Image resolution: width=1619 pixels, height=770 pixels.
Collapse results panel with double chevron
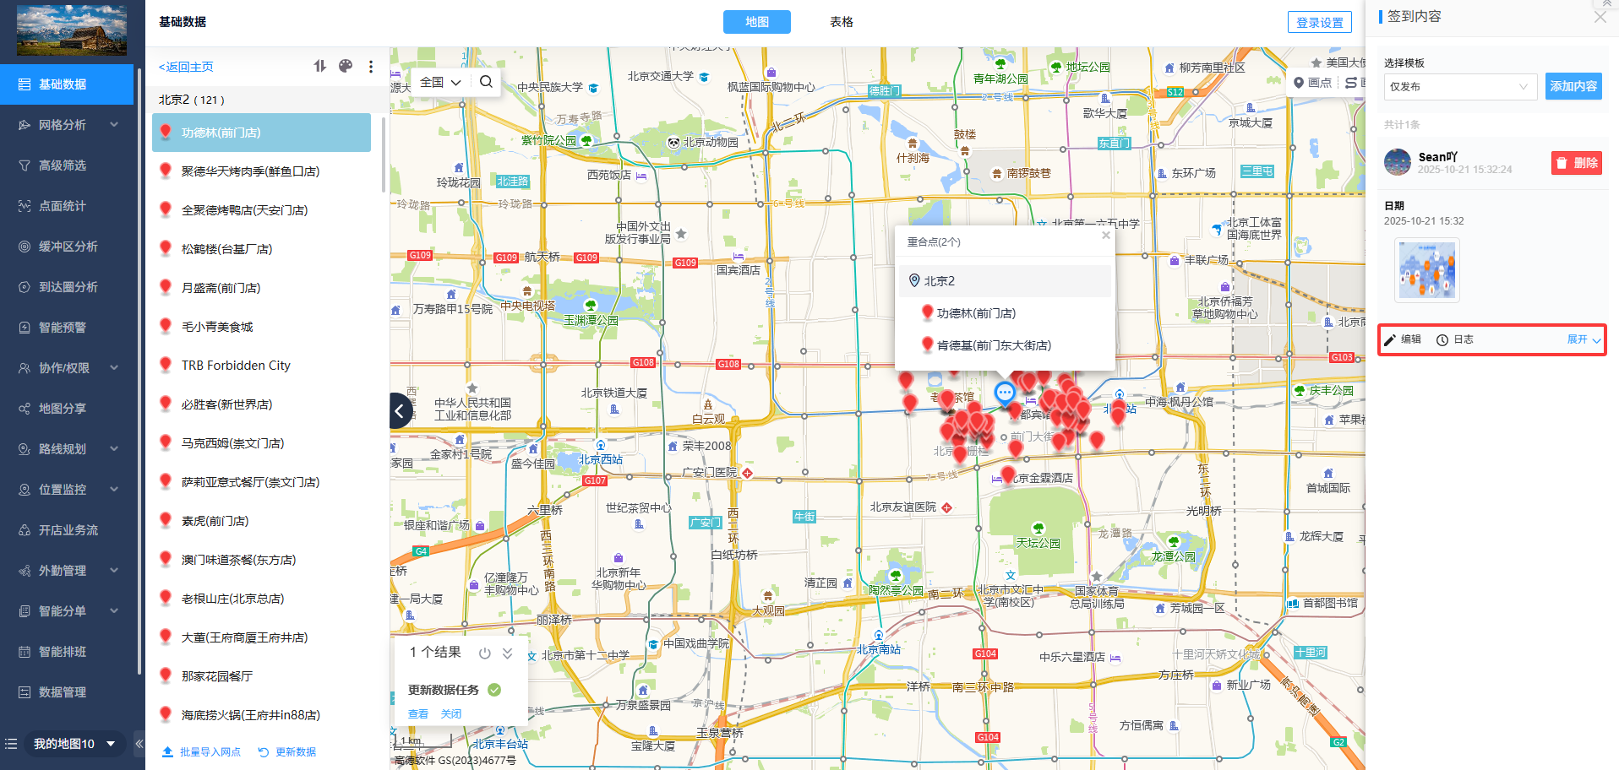[x=508, y=653]
